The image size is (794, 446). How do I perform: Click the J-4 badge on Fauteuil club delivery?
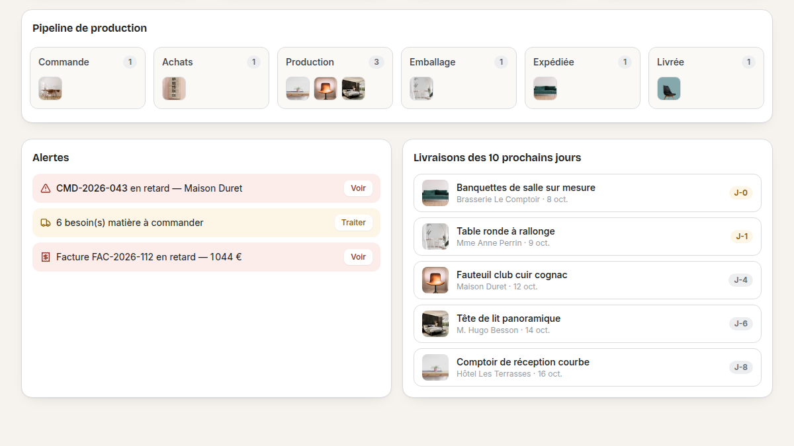click(741, 280)
